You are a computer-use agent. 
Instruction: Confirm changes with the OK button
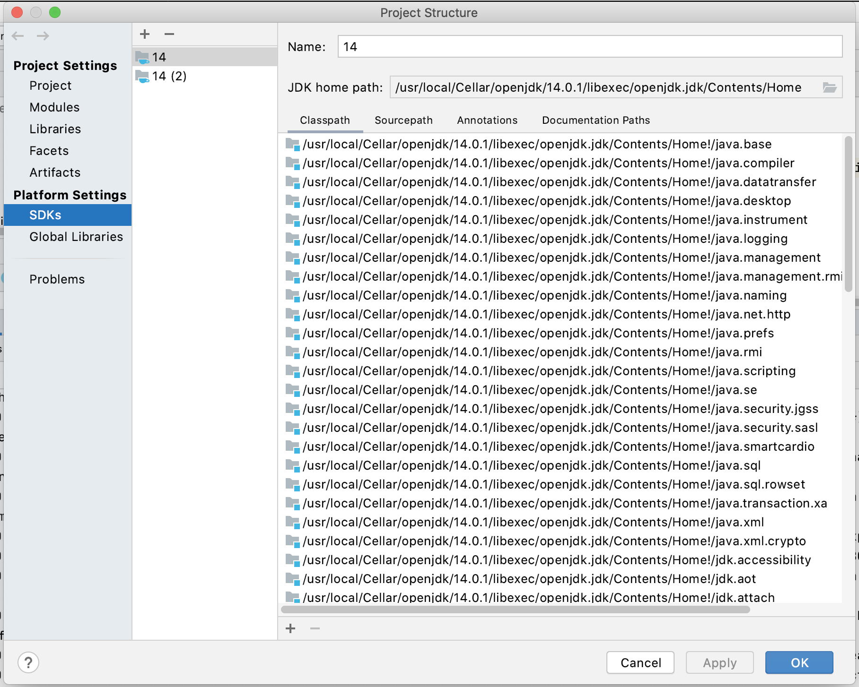click(x=799, y=662)
